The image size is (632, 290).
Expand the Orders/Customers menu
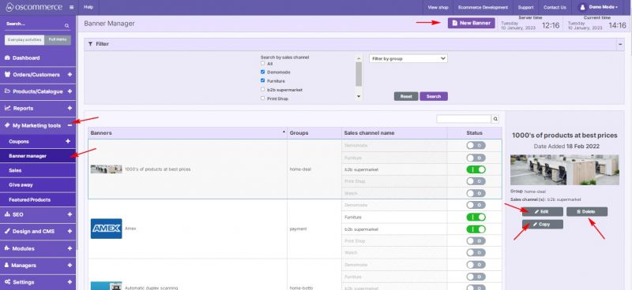pos(70,74)
